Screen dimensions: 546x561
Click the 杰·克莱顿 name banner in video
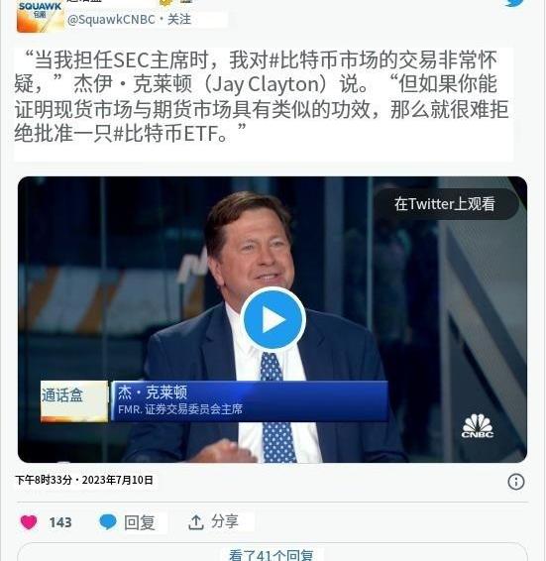[x=250, y=401]
